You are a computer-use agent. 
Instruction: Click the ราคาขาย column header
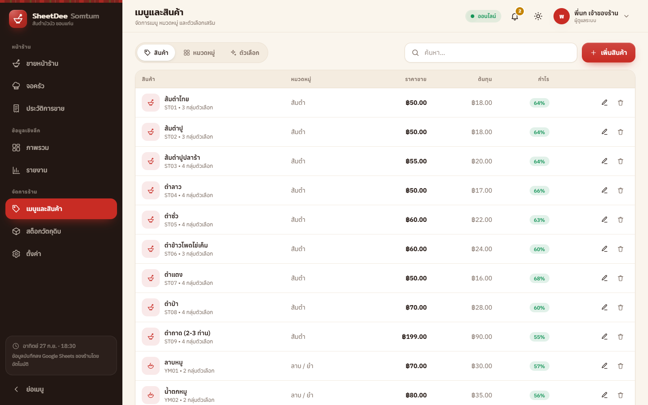point(416,79)
